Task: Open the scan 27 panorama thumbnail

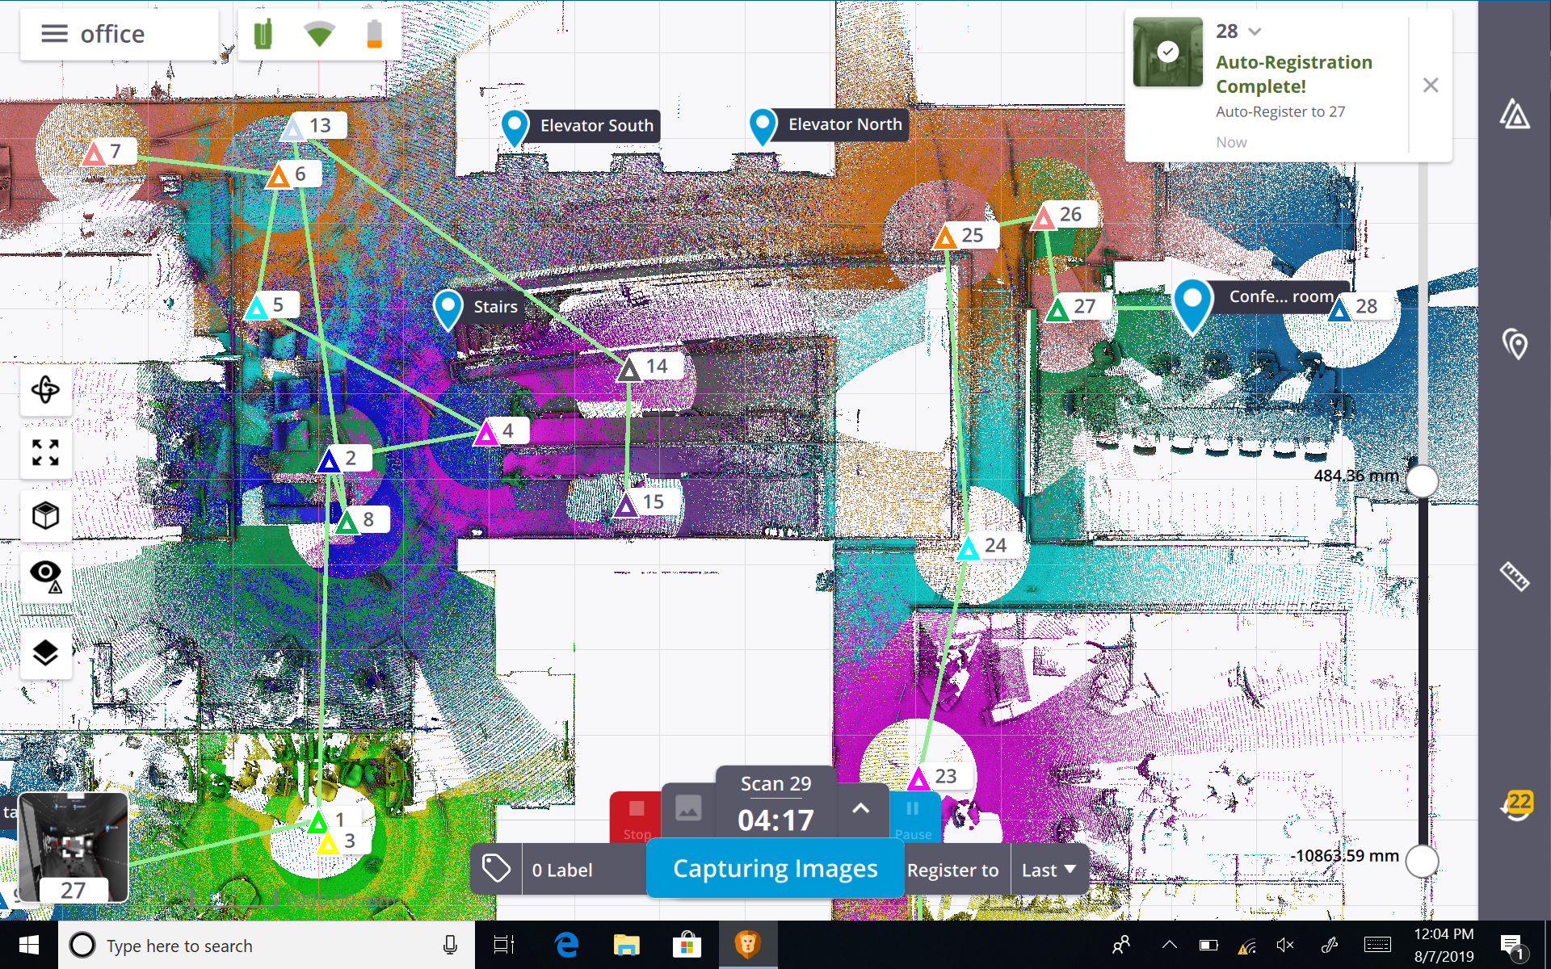Action: 73,845
